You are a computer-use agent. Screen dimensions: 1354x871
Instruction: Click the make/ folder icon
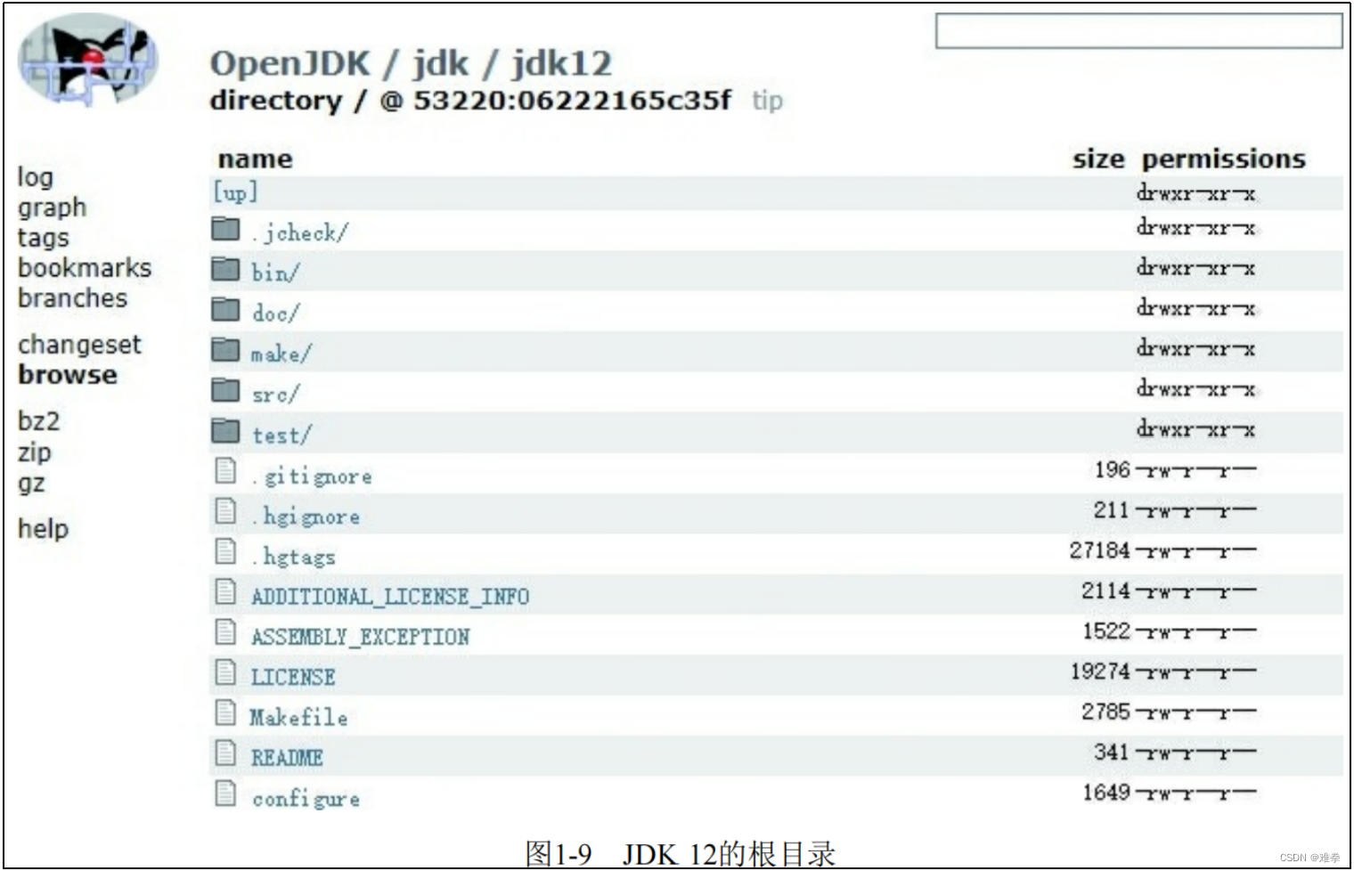click(x=224, y=349)
